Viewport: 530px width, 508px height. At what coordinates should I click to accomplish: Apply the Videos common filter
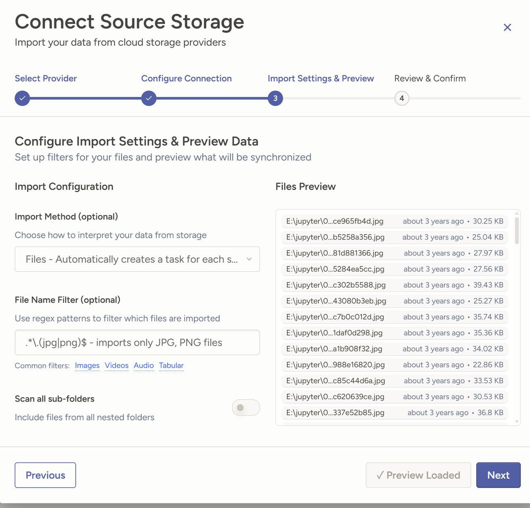tap(117, 366)
